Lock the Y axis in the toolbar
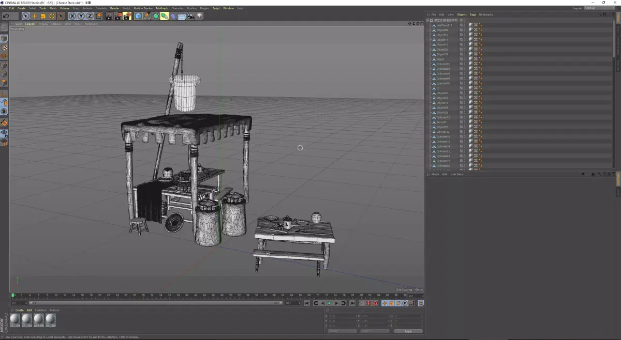 click(81, 16)
